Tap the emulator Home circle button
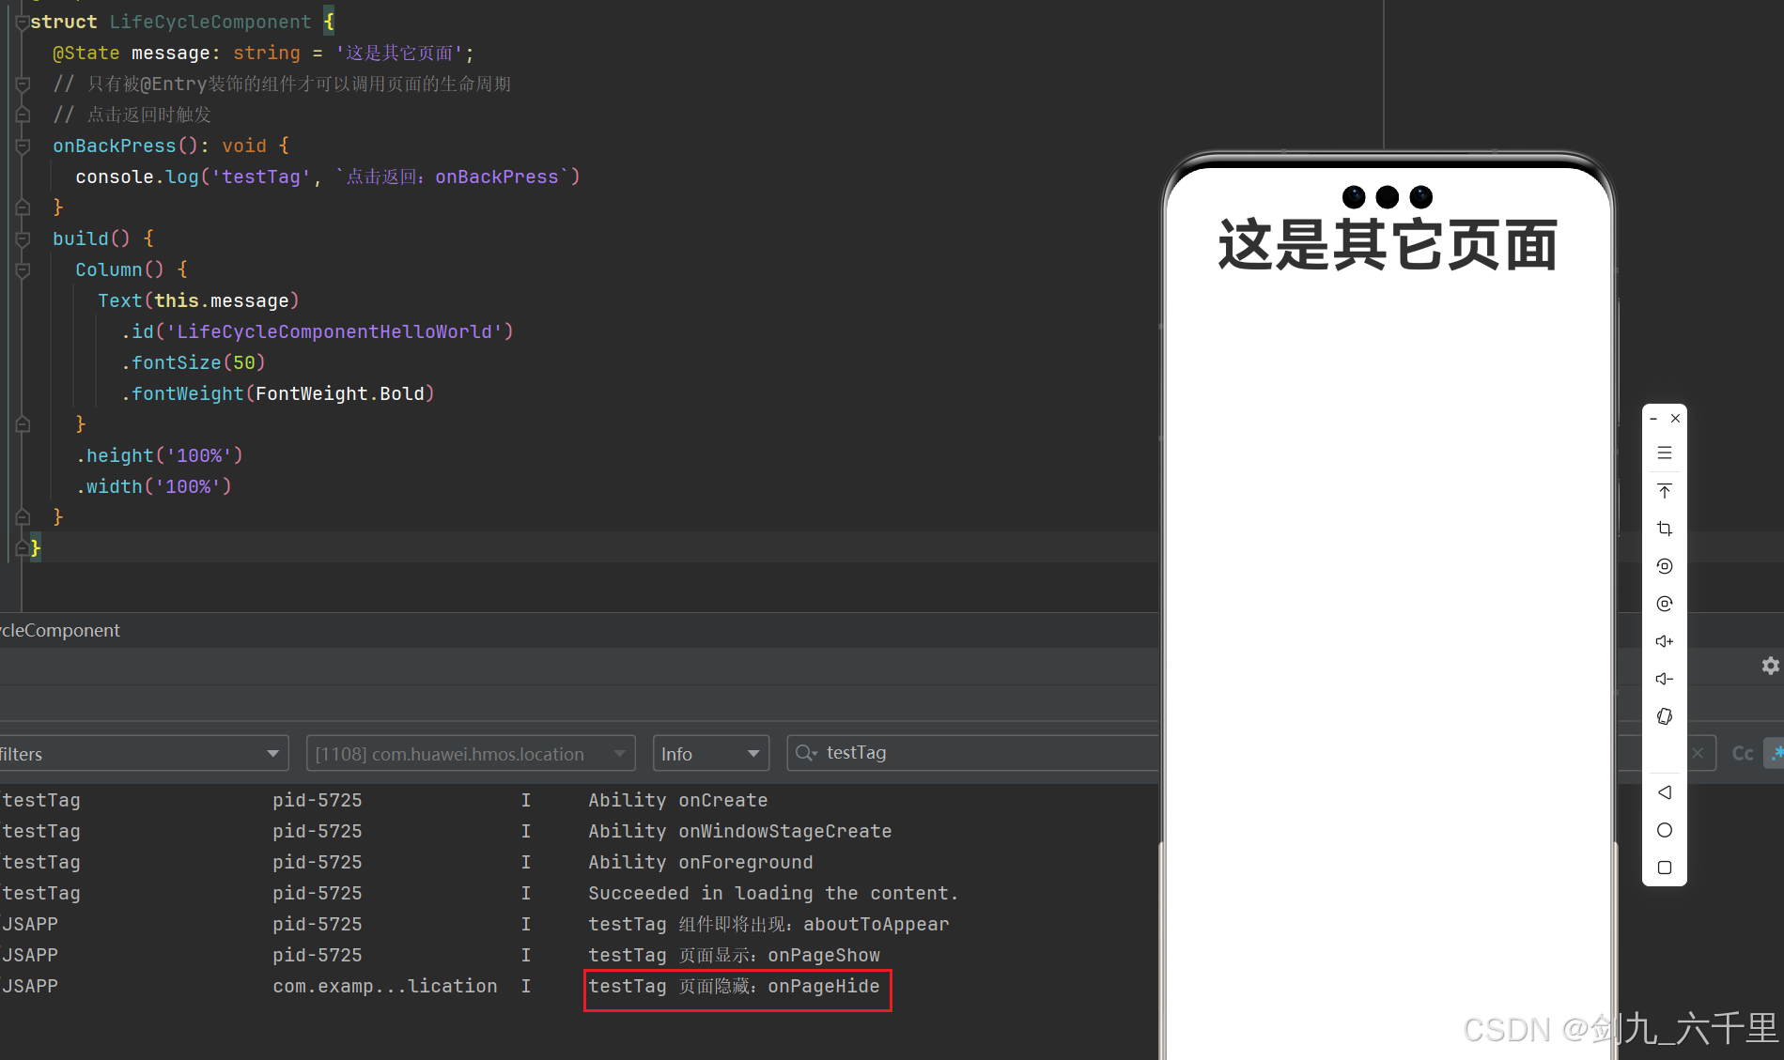Image resolution: width=1784 pixels, height=1060 pixels. pos(1664,830)
